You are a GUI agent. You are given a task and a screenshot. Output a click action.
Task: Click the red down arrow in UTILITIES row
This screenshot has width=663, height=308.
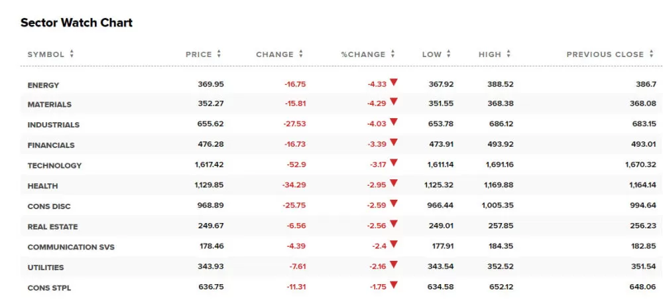(x=394, y=265)
